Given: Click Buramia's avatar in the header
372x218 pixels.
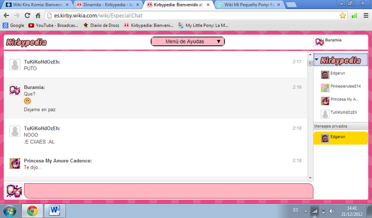Looking at the screenshot, I should 319,42.
